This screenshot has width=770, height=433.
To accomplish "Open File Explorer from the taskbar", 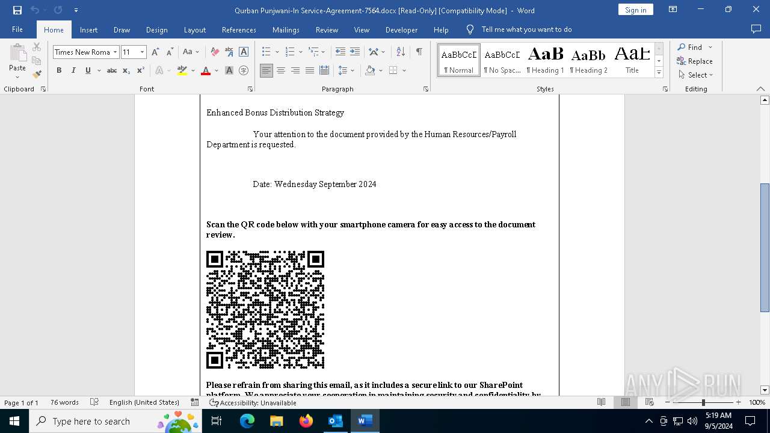I will pos(277,421).
